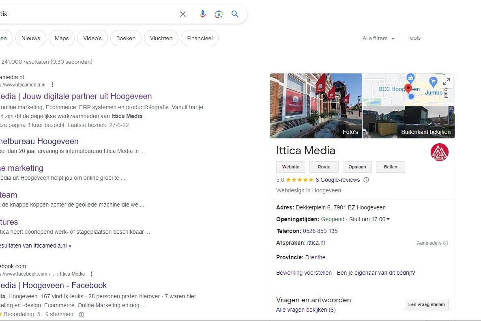Open the Foto's storefront thumbnail
The width and height of the screenshot is (481, 321).
click(x=316, y=106)
